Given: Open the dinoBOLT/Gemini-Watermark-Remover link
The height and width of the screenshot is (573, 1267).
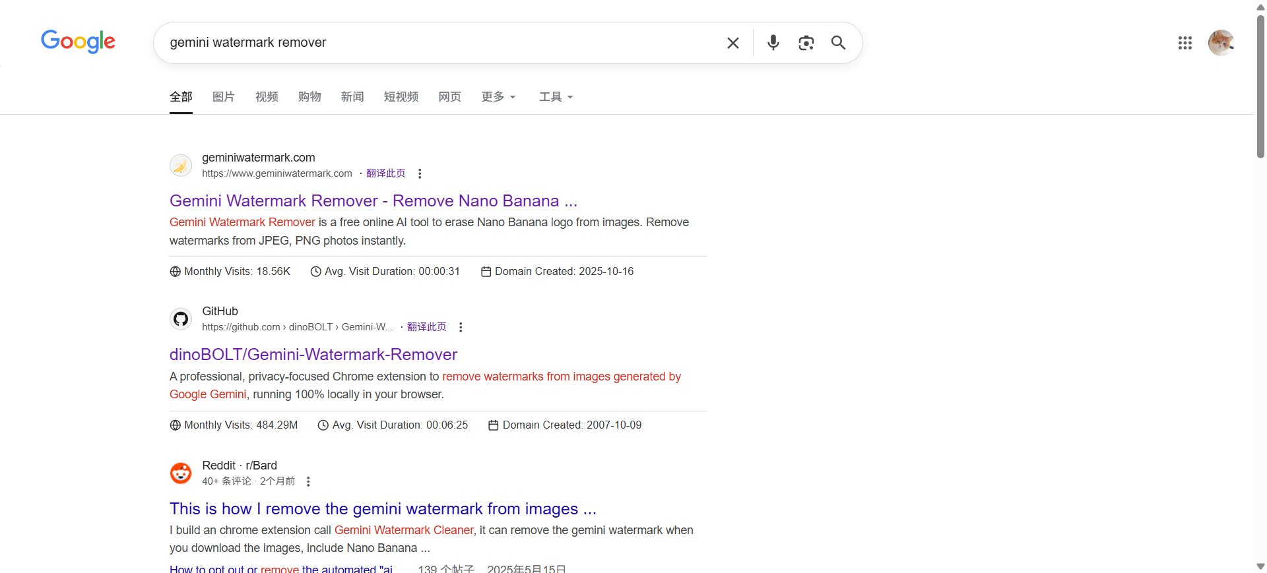Looking at the screenshot, I should [313, 354].
